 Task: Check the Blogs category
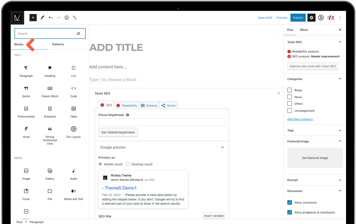[x=289, y=90]
